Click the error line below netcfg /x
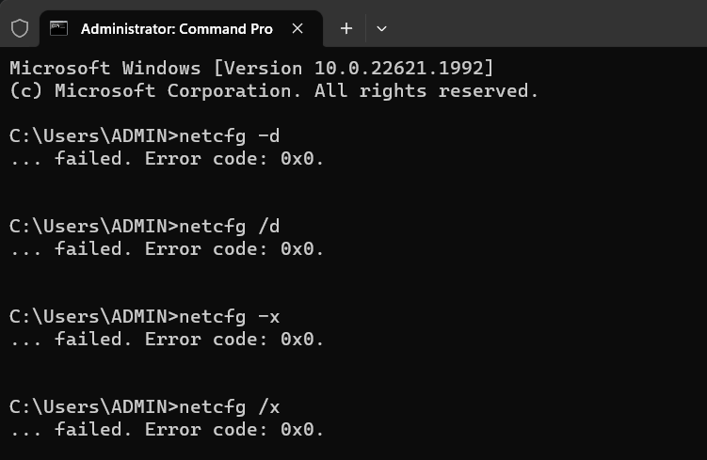This screenshot has height=460, width=707. (x=167, y=429)
